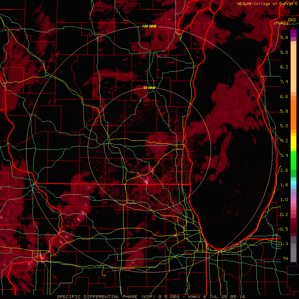Image resolution: width=299 pixels, height=299 pixels.
Task: Click the 7.4 scale value
Action: tap(284, 82)
